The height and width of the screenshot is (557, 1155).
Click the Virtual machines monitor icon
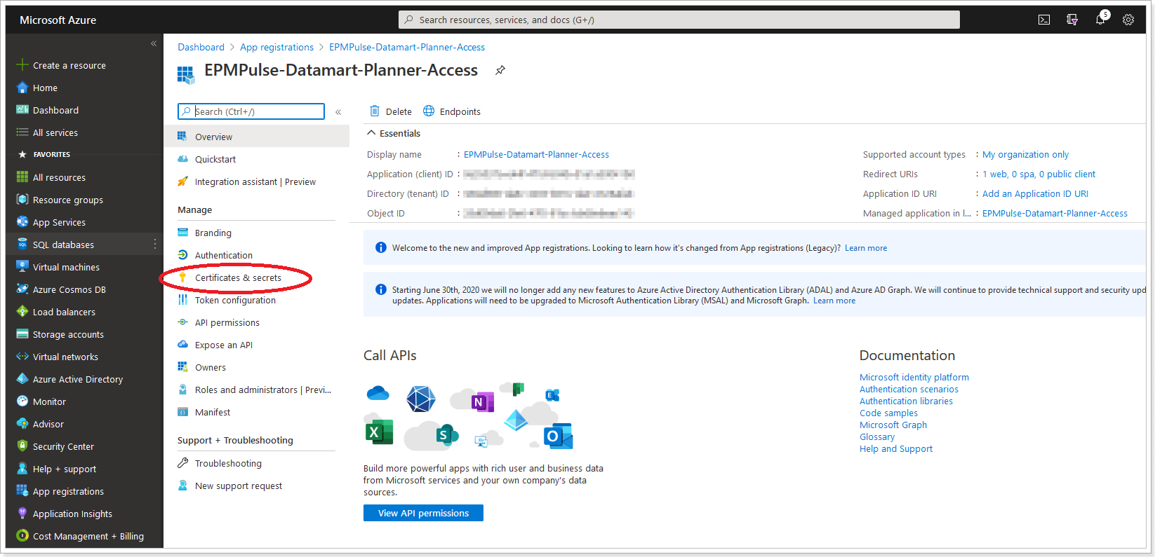pyautogui.click(x=22, y=267)
